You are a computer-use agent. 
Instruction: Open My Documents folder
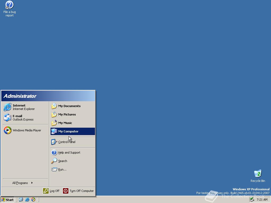(73, 106)
